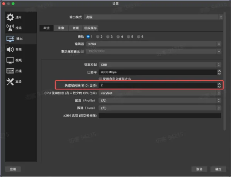Open the CPU preset veryfast dropdown
This screenshot has width=231, height=177.
[x=160, y=93]
